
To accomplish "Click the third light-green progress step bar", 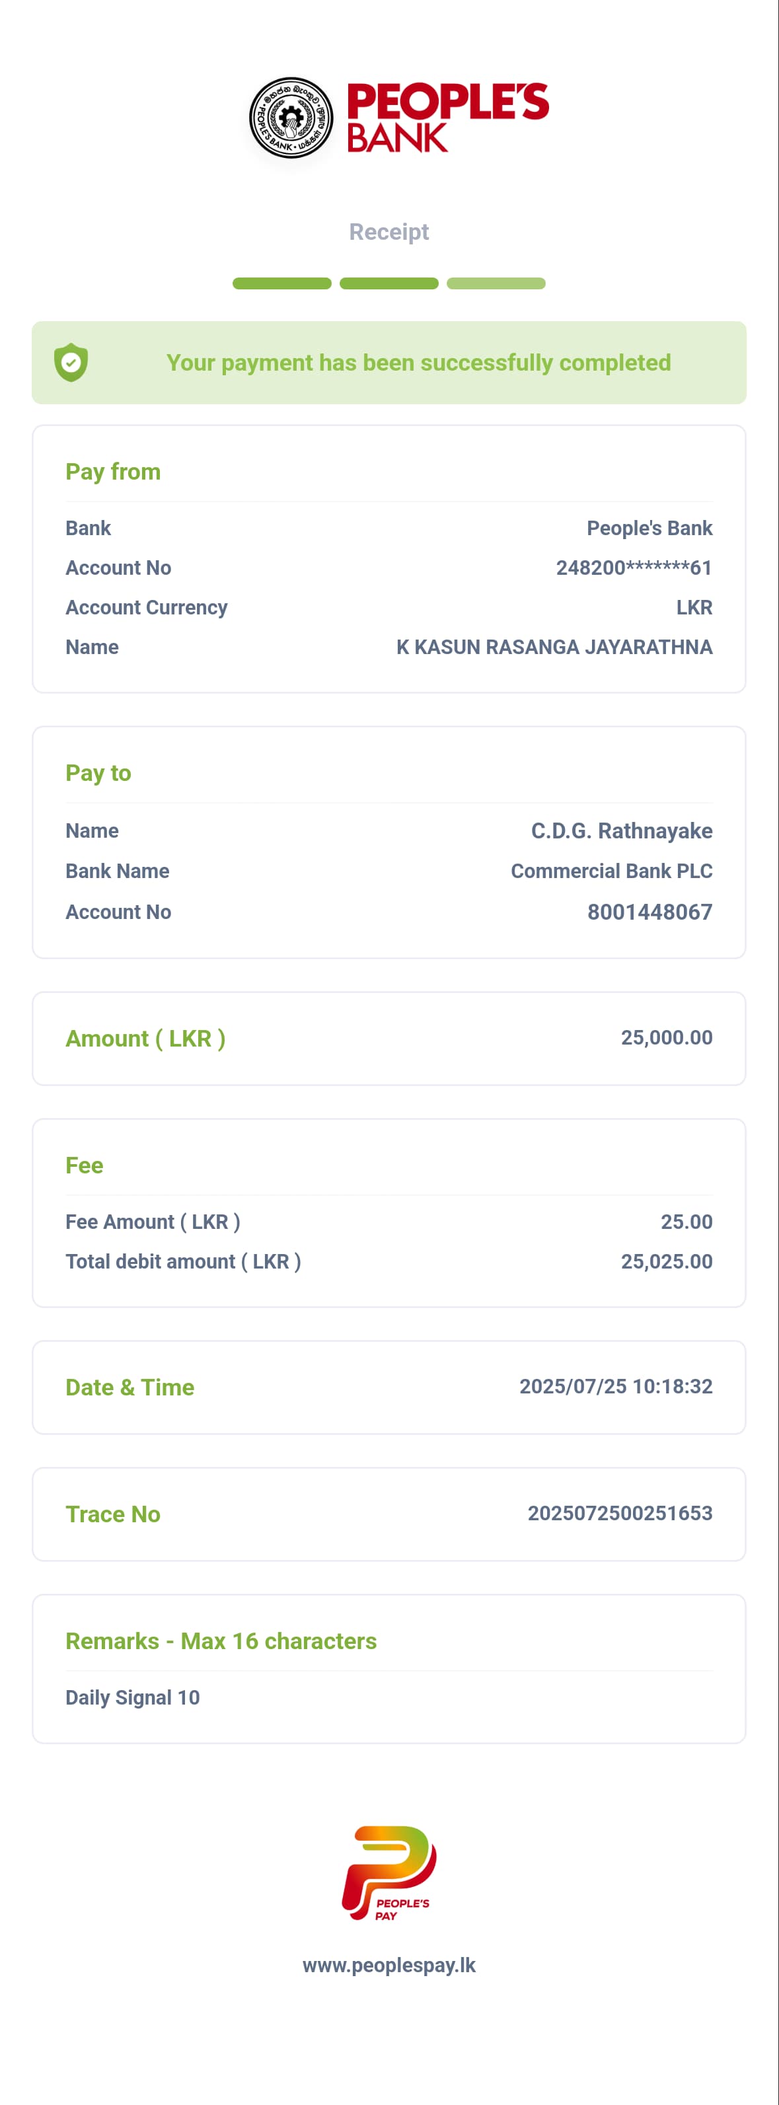I will pos(496,283).
